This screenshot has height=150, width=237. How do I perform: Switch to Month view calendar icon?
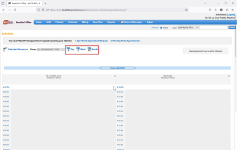click(89, 49)
